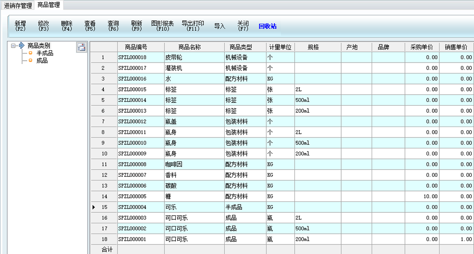Select the 商品管理 tab
Viewport: 474px width, 254px height.
(x=48, y=5)
